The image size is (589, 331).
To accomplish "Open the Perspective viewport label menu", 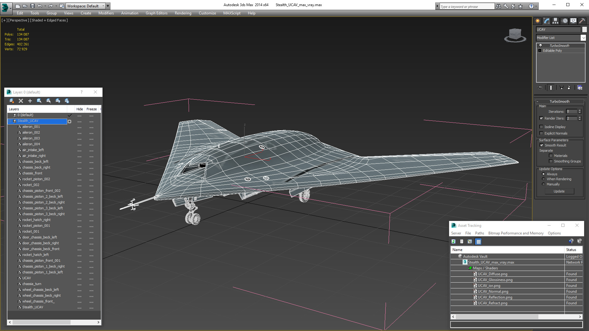I will click(x=19, y=20).
